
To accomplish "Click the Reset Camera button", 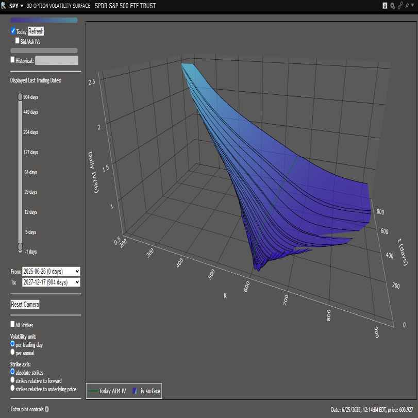I will click(x=25, y=304).
